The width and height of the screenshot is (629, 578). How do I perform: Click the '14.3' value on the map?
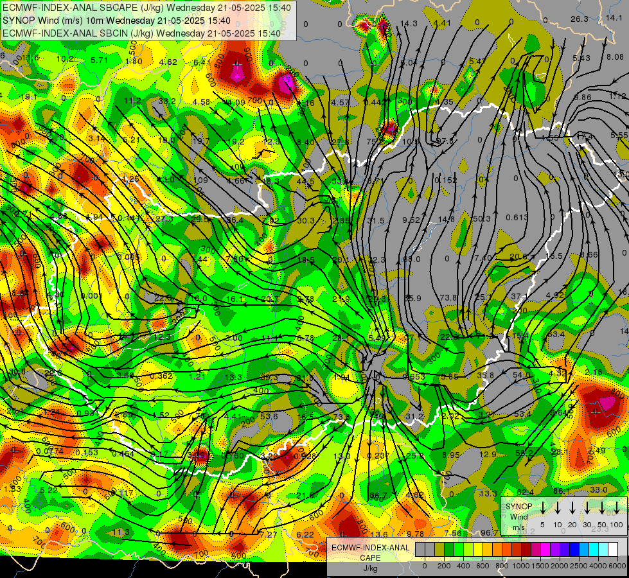tap(409, 24)
